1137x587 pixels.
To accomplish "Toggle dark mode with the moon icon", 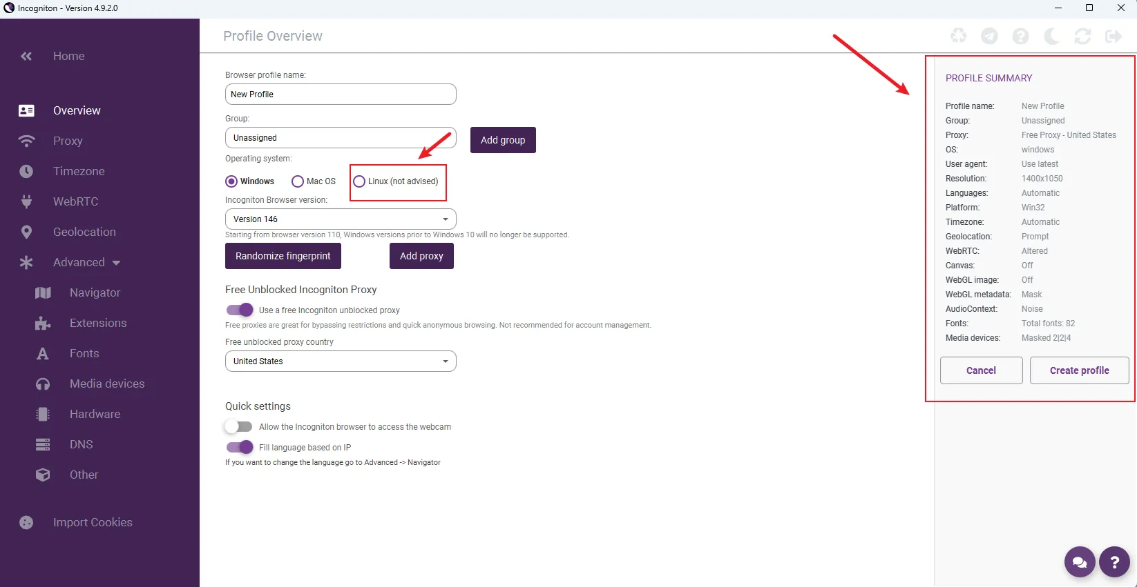I will [1051, 36].
